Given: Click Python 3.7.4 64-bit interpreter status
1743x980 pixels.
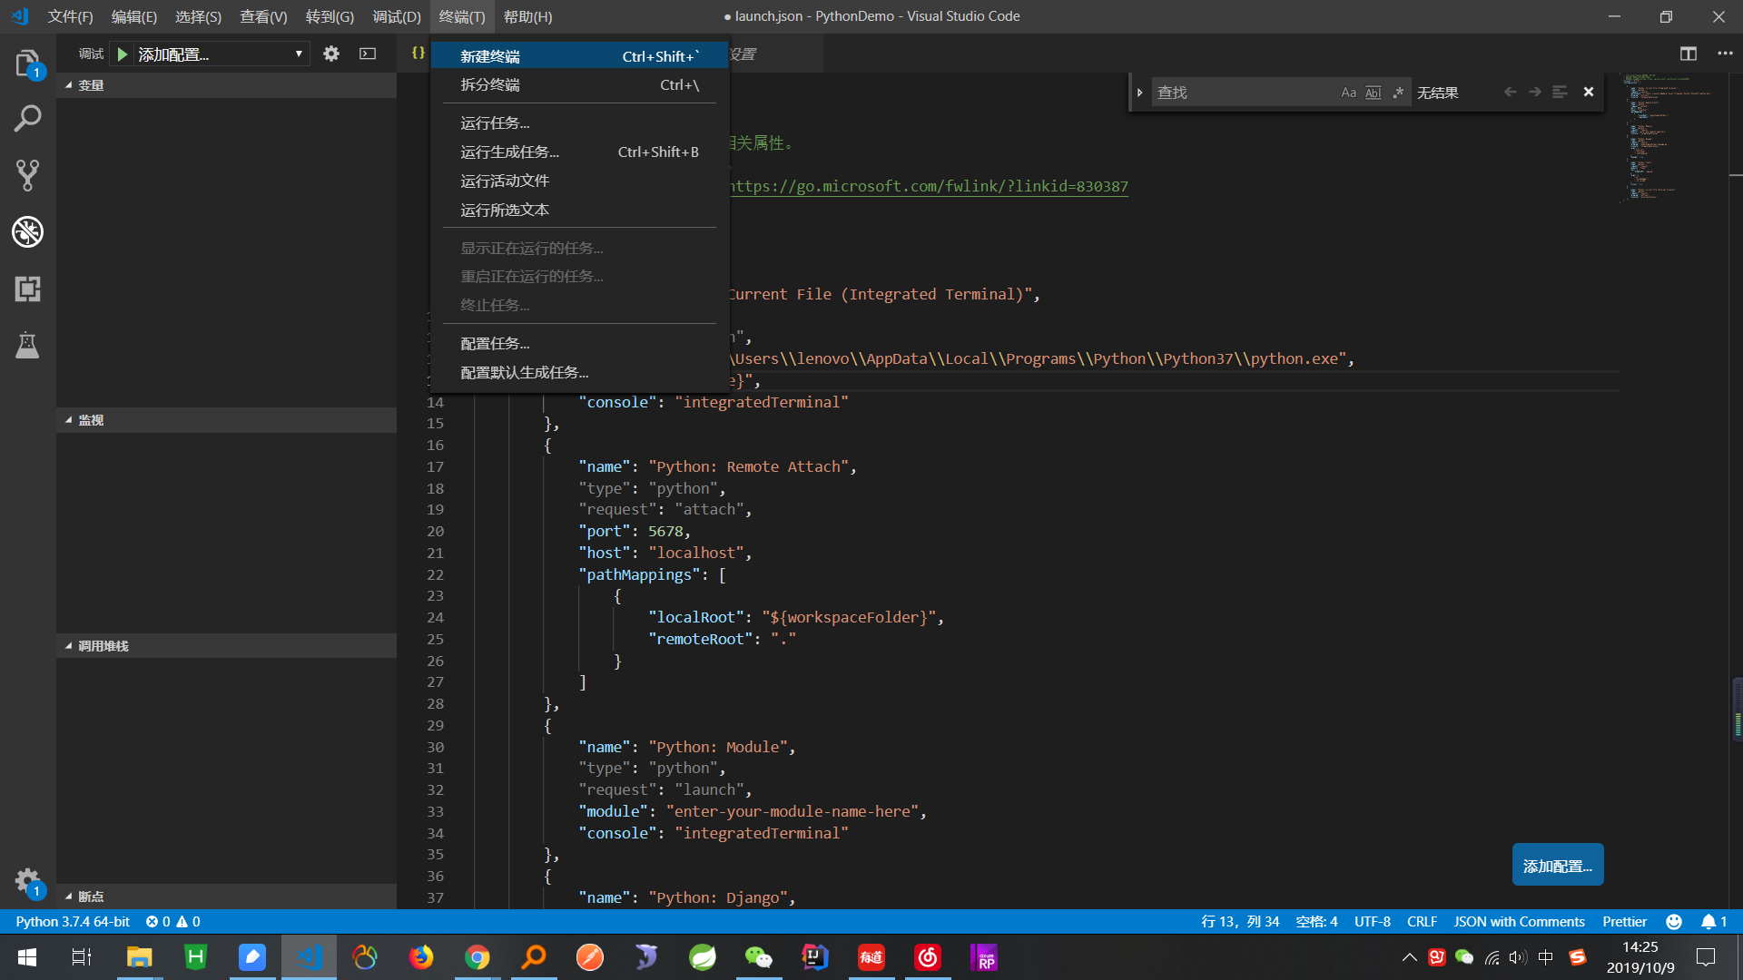Looking at the screenshot, I should 73,921.
